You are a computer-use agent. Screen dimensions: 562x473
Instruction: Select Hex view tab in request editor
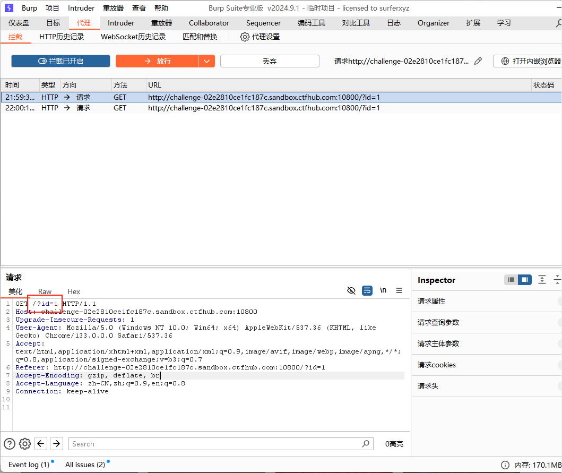click(74, 291)
